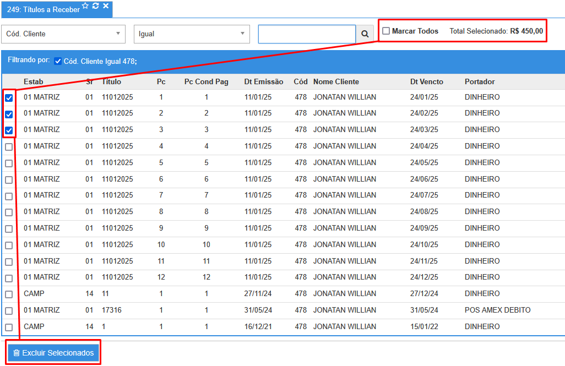Viewport: 565px width, 366px height.
Task: Toggle the Marcar Todos checkbox
Action: (386, 31)
